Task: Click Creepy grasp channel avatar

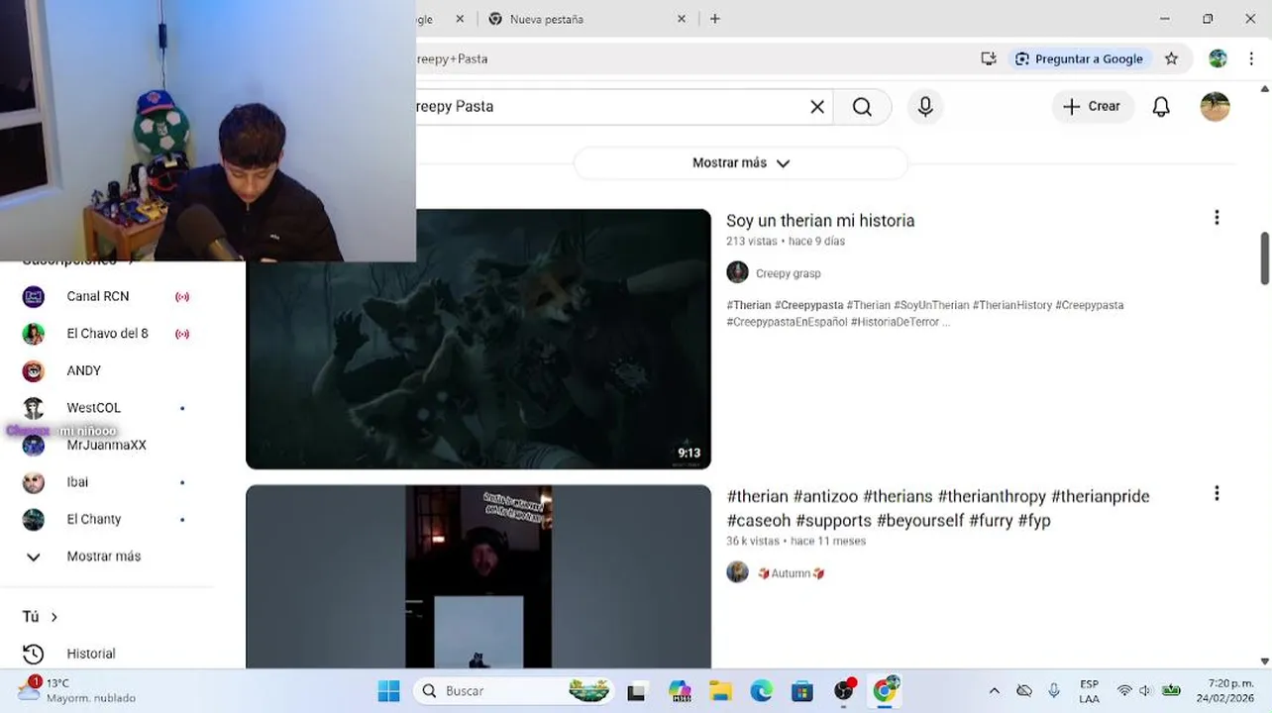Action: pos(737,272)
